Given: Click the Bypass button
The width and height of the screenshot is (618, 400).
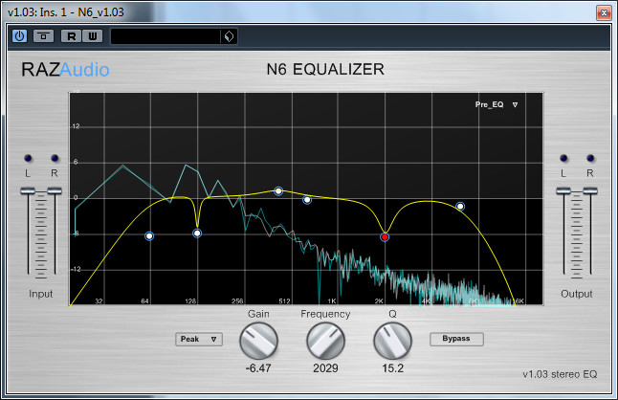Looking at the screenshot, I should [456, 339].
